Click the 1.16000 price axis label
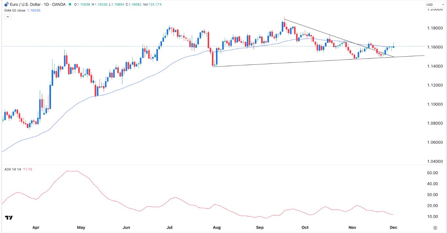This screenshot has width=447, height=233. click(x=434, y=47)
